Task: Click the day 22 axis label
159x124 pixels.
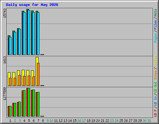Action: click(107, 121)
